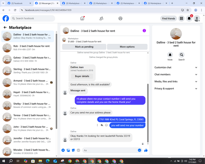
Task: Switch to the first Facebook browser tab
Action: pyautogui.click(x=19, y=3)
